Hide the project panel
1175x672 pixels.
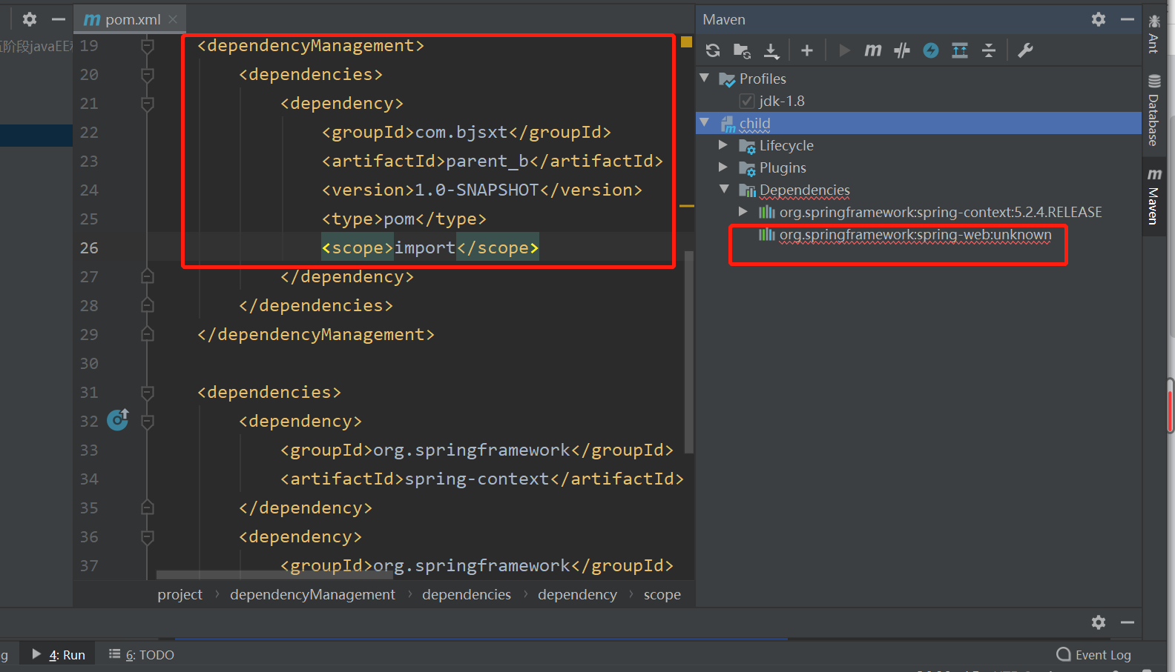pyautogui.click(x=59, y=19)
